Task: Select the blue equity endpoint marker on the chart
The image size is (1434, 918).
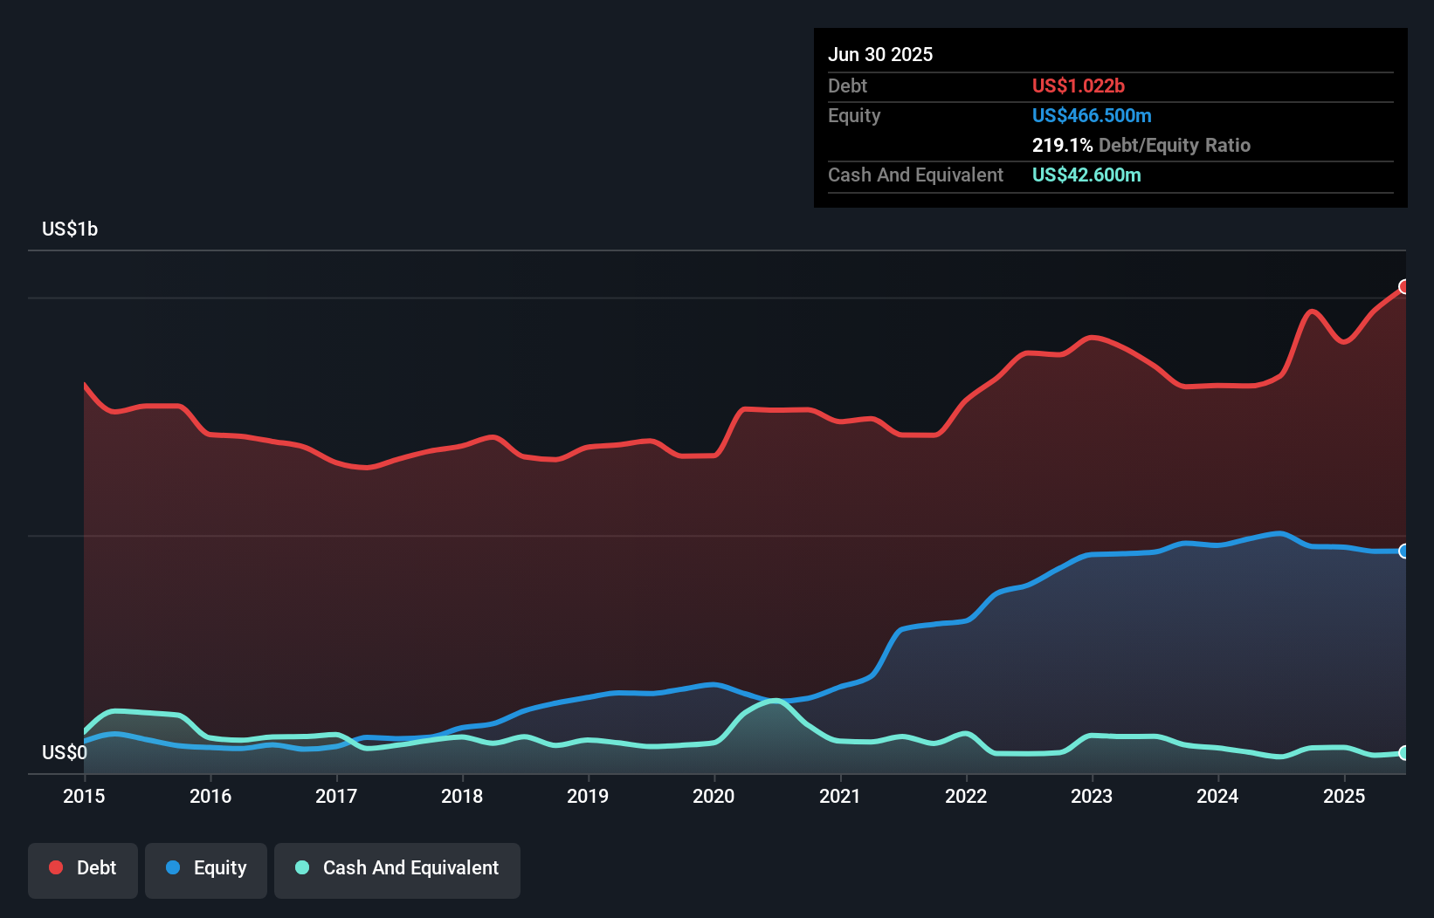Action: point(1403,551)
